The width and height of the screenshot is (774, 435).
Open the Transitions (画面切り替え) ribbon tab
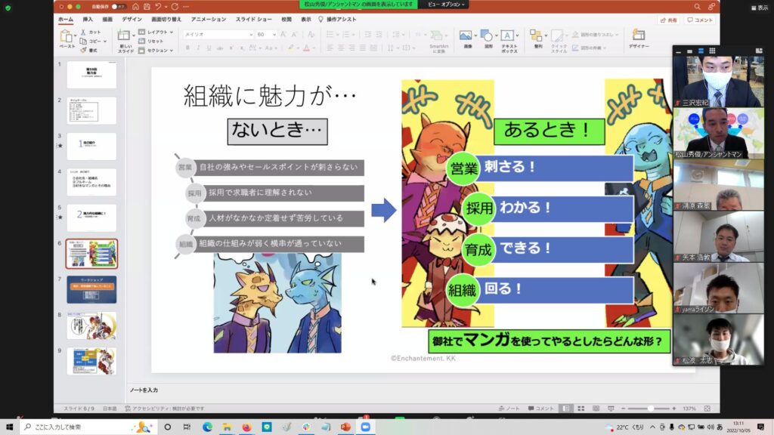pyautogui.click(x=166, y=19)
